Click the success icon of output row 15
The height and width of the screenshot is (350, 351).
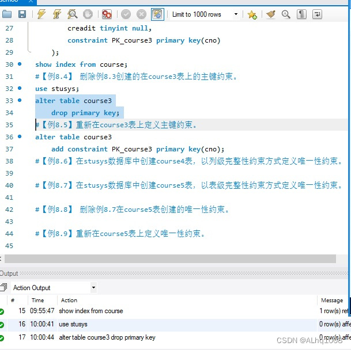click(x=2, y=311)
